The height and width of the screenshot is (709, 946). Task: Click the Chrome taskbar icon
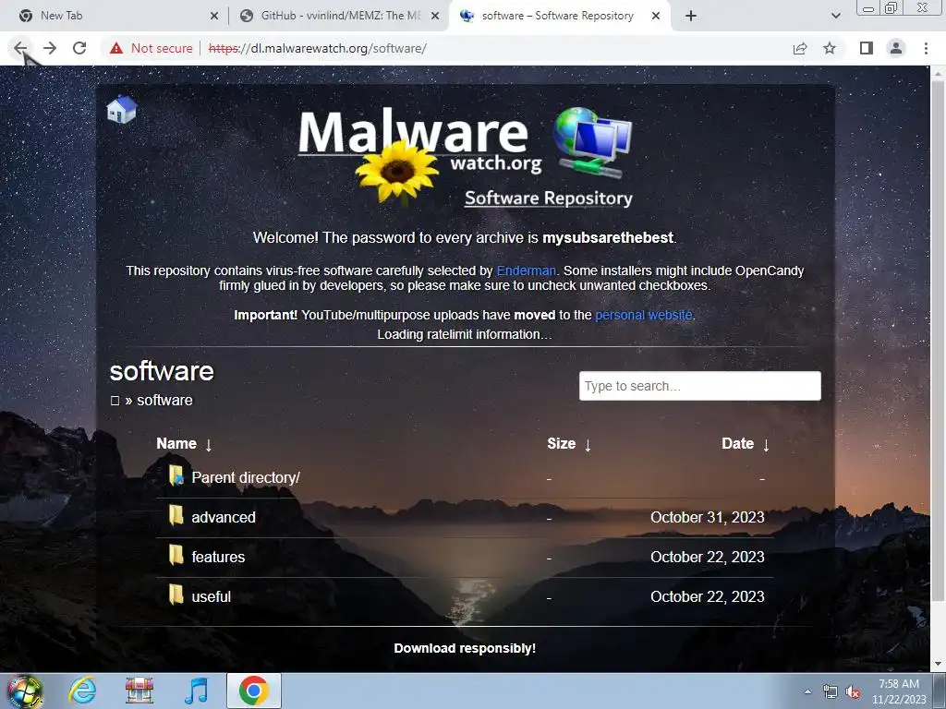[x=253, y=691]
